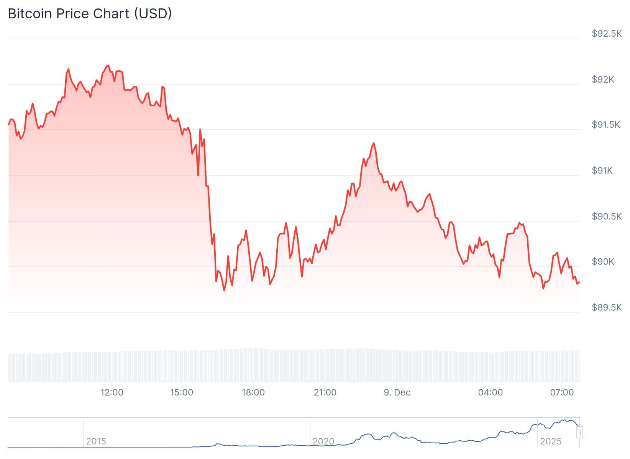Click the 2025 marker in the navigator
The image size is (630, 459).
click(x=551, y=441)
